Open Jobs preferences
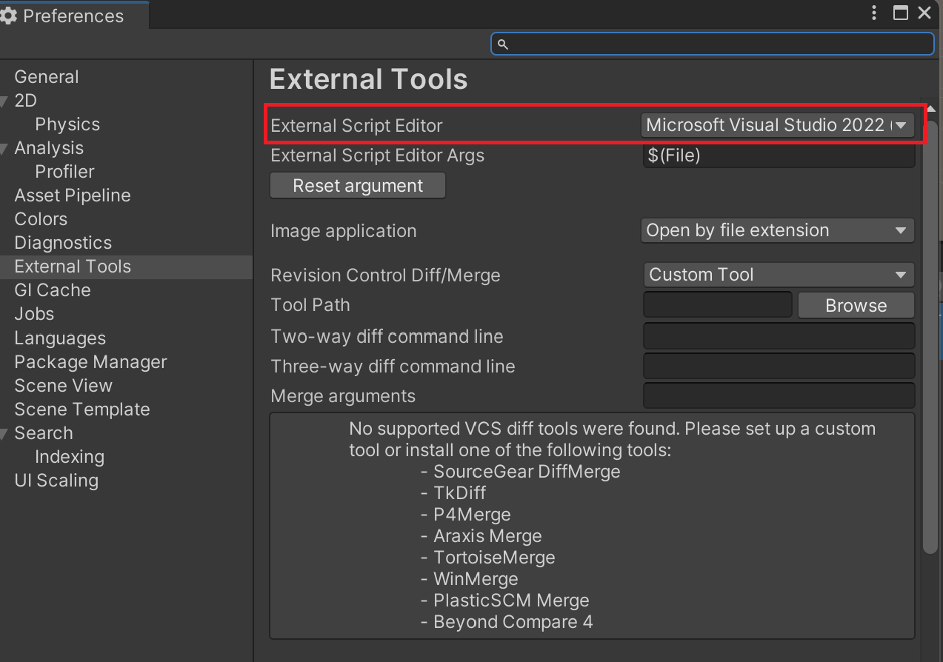This screenshot has width=943, height=662. tap(34, 314)
